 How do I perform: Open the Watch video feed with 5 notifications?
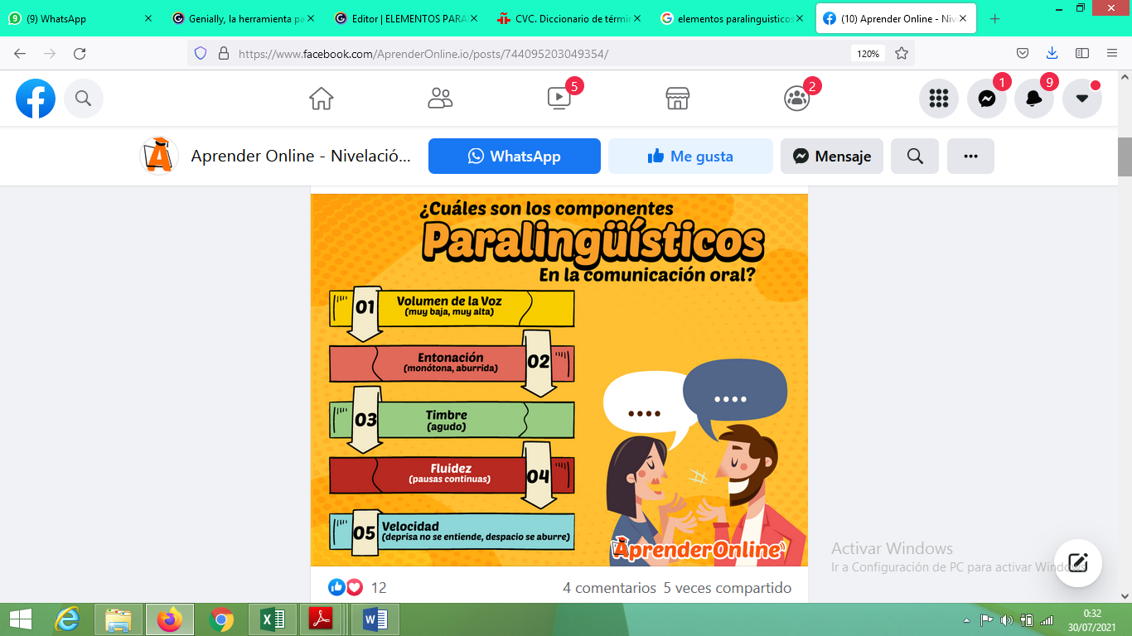[x=559, y=98]
